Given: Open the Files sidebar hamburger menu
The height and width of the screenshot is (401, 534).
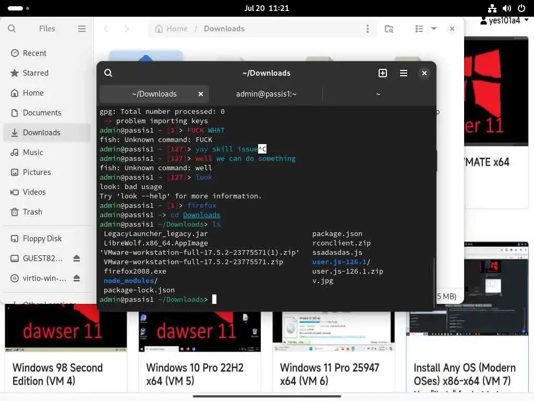Looking at the screenshot, I should click(82, 29).
